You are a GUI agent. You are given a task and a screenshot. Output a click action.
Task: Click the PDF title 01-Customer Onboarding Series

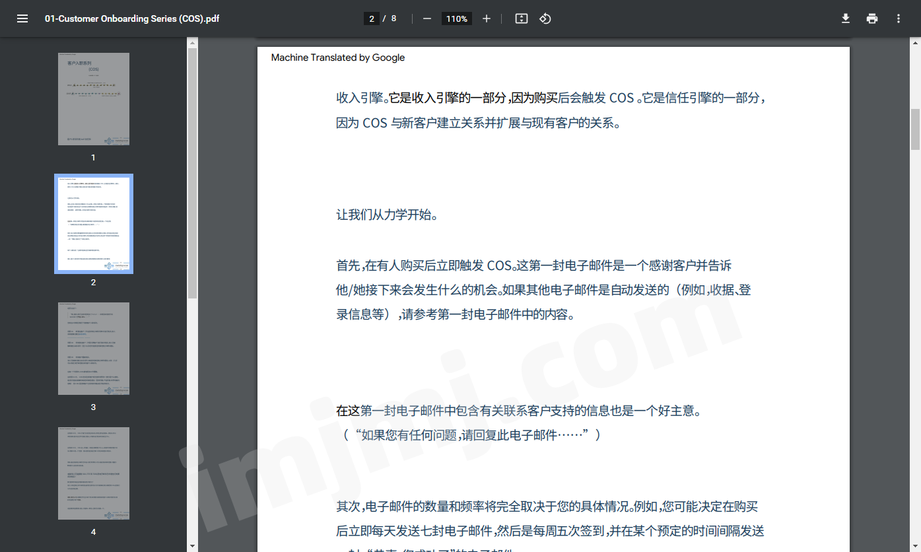click(x=132, y=18)
